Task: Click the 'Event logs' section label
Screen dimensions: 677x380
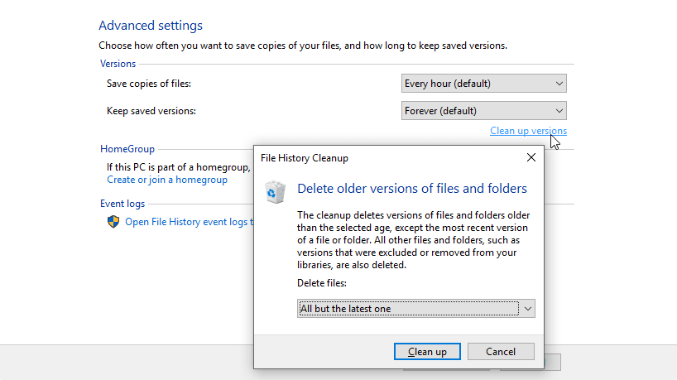Action: (122, 204)
